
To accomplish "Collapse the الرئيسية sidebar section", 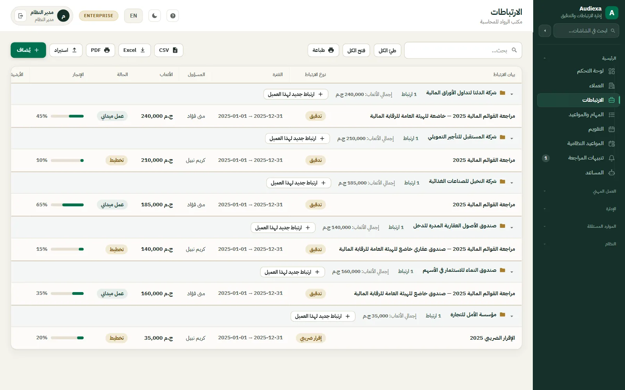I will point(579,58).
